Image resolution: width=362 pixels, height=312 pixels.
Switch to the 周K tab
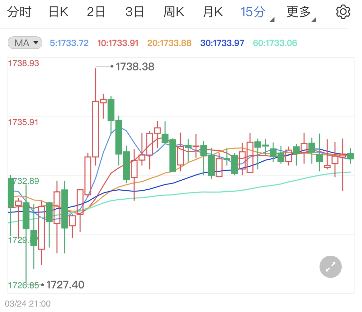click(x=174, y=12)
